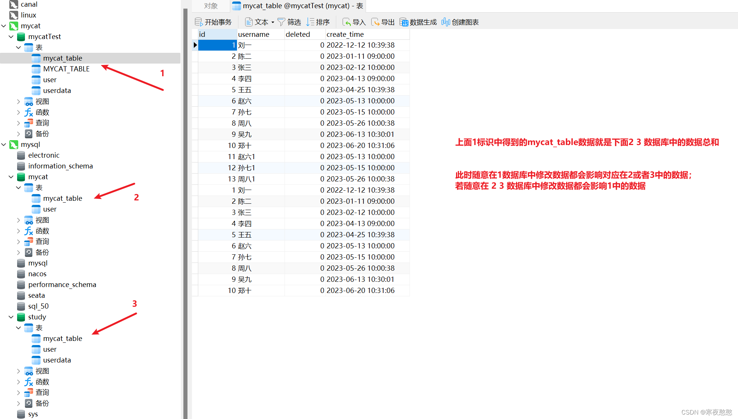Expand the 函数 node under study

(x=18, y=381)
